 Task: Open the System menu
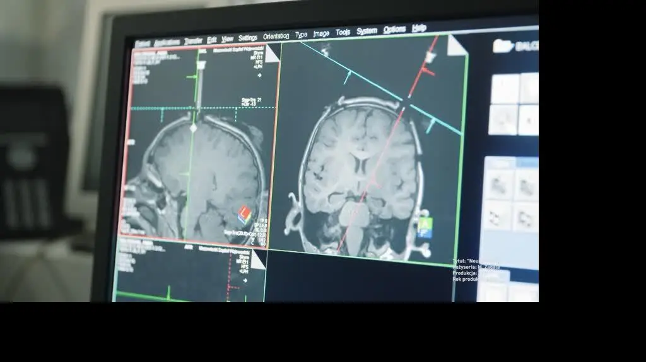pyautogui.click(x=367, y=31)
